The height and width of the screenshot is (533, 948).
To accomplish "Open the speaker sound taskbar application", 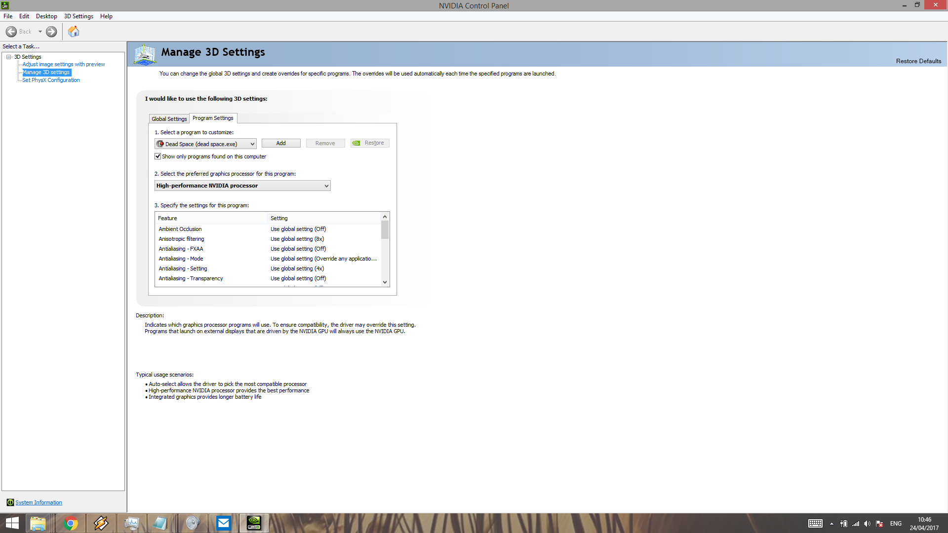I will (x=193, y=523).
